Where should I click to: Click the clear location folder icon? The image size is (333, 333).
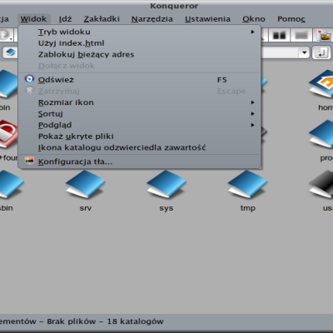coord(10,52)
